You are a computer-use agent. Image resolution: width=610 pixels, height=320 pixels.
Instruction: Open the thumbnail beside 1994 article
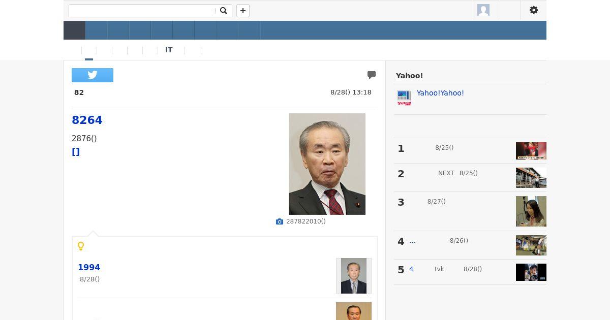tap(354, 276)
